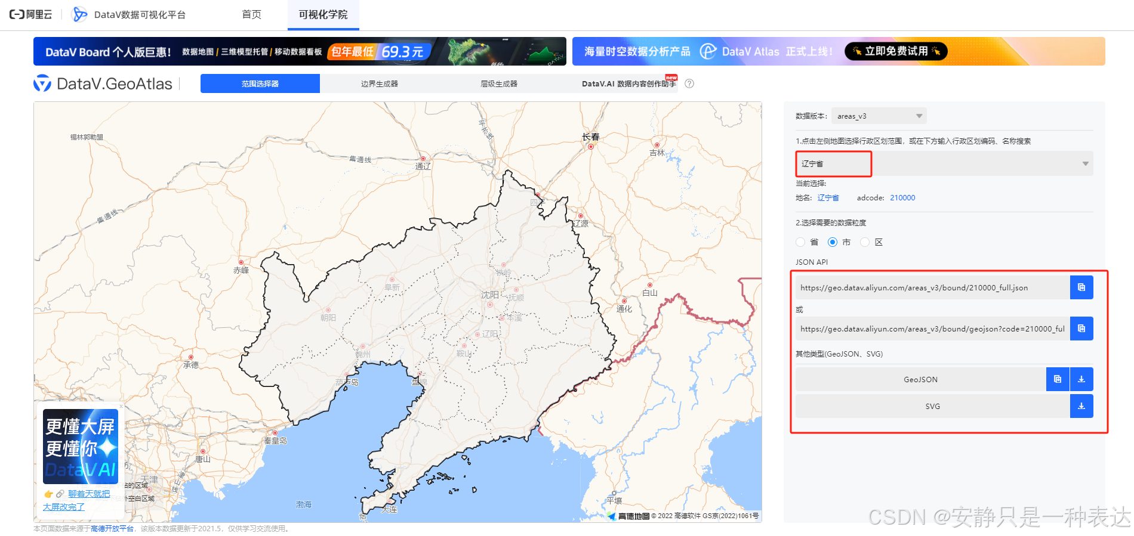This screenshot has width=1134, height=536.
Task: Select 区 granularity radio button
Action: [865, 242]
